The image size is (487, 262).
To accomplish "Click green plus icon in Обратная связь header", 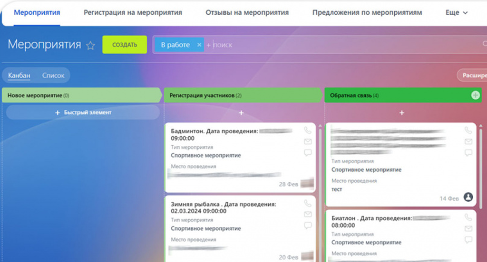I will click(475, 95).
